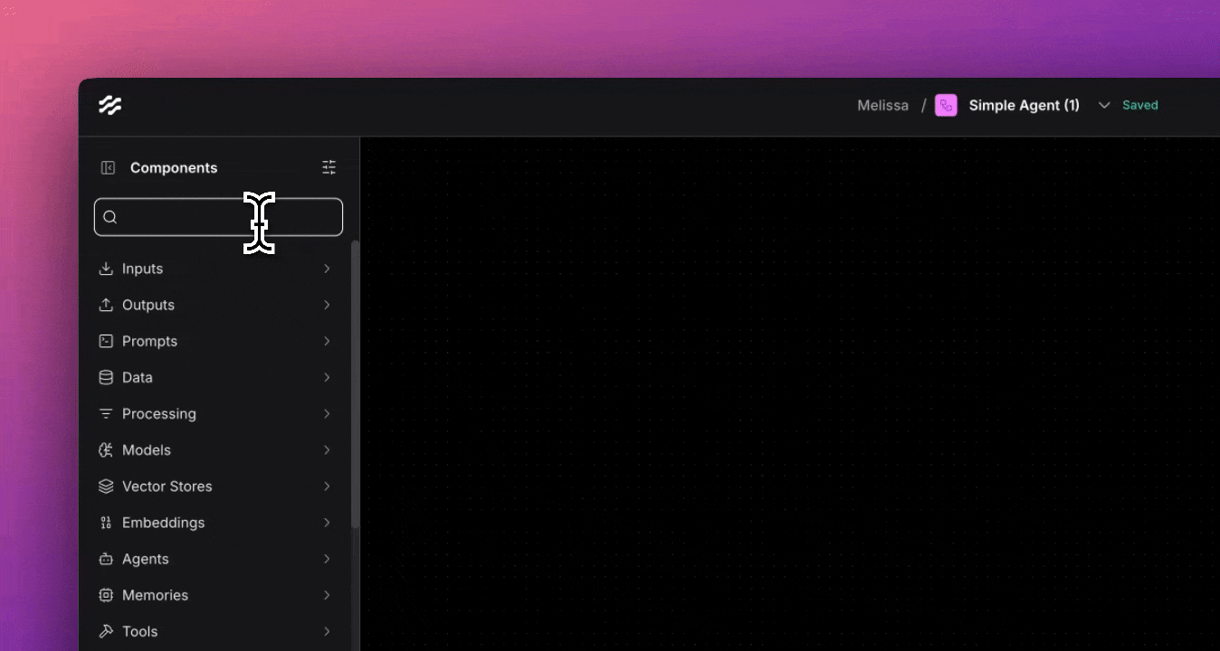Image resolution: width=1220 pixels, height=651 pixels.
Task: Click the Langflow logo
Action: coord(110,105)
